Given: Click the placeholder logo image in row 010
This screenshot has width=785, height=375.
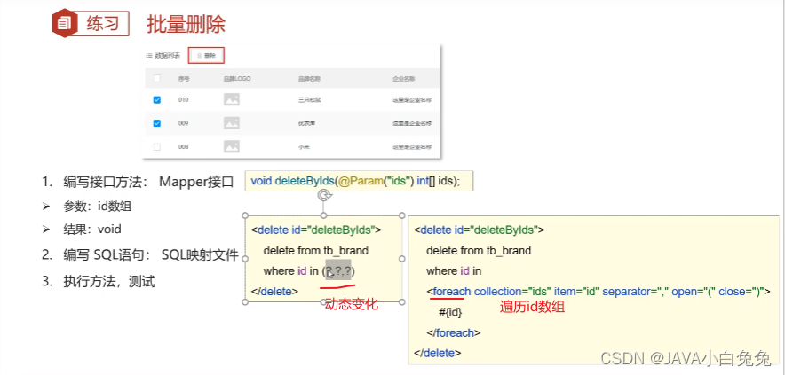Looking at the screenshot, I should pos(231,99).
